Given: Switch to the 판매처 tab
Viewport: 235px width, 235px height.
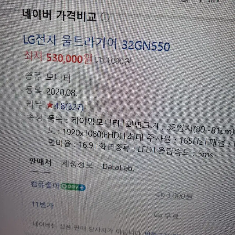Looking at the screenshot, I should [x=41, y=162].
